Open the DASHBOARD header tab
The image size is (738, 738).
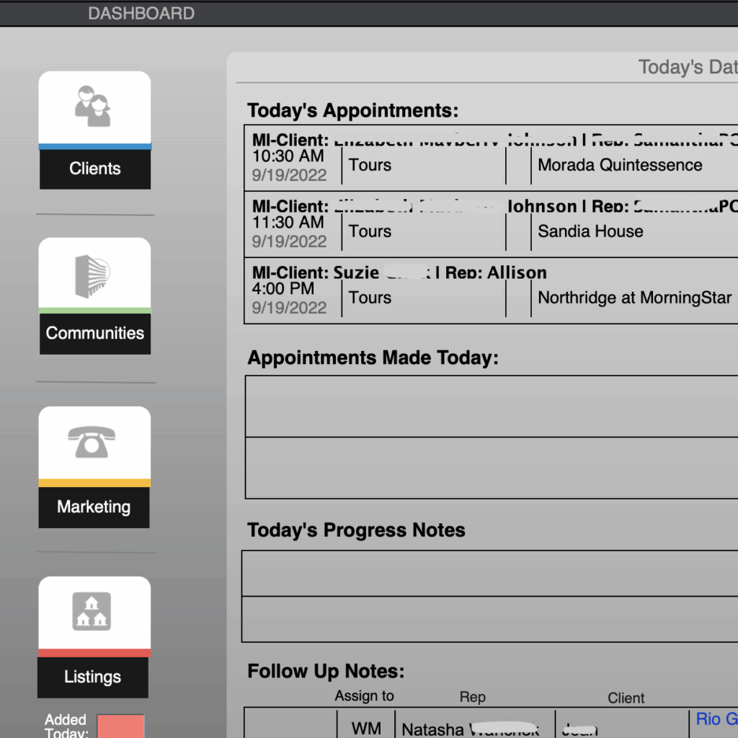click(x=141, y=13)
